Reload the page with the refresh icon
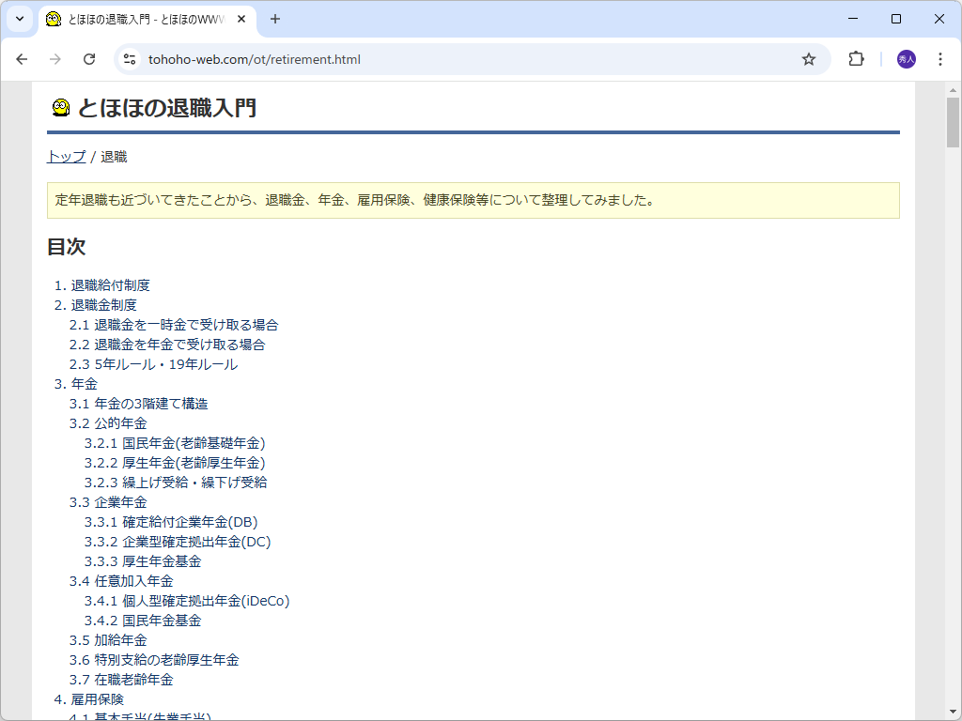This screenshot has width=962, height=721. coord(89,59)
